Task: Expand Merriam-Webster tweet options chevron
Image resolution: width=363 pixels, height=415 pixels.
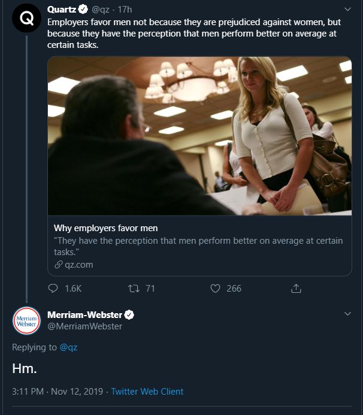Action: click(348, 314)
